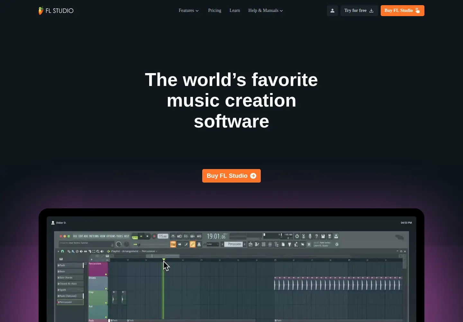Screen dimensions: 463x322
Task: Open the user account icon in header
Action: (332, 11)
